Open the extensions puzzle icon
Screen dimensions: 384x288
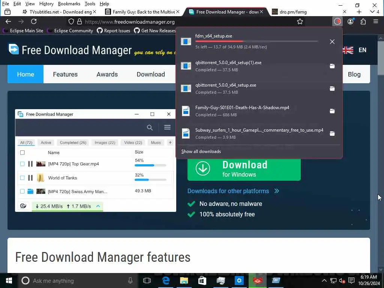click(x=363, y=21)
